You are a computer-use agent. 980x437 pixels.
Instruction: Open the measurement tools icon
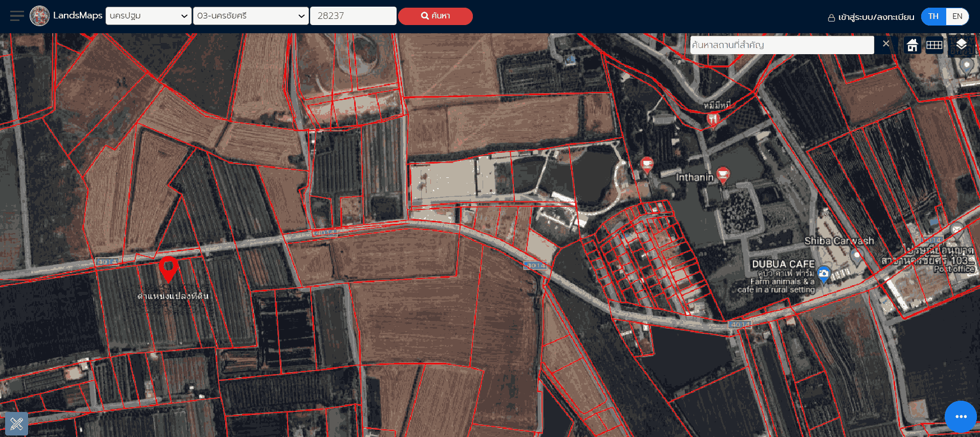tap(16, 423)
